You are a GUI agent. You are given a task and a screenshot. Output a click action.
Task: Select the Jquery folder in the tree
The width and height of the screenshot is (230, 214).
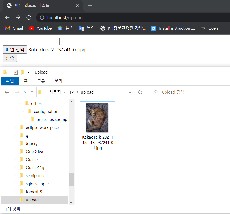click(x=31, y=144)
